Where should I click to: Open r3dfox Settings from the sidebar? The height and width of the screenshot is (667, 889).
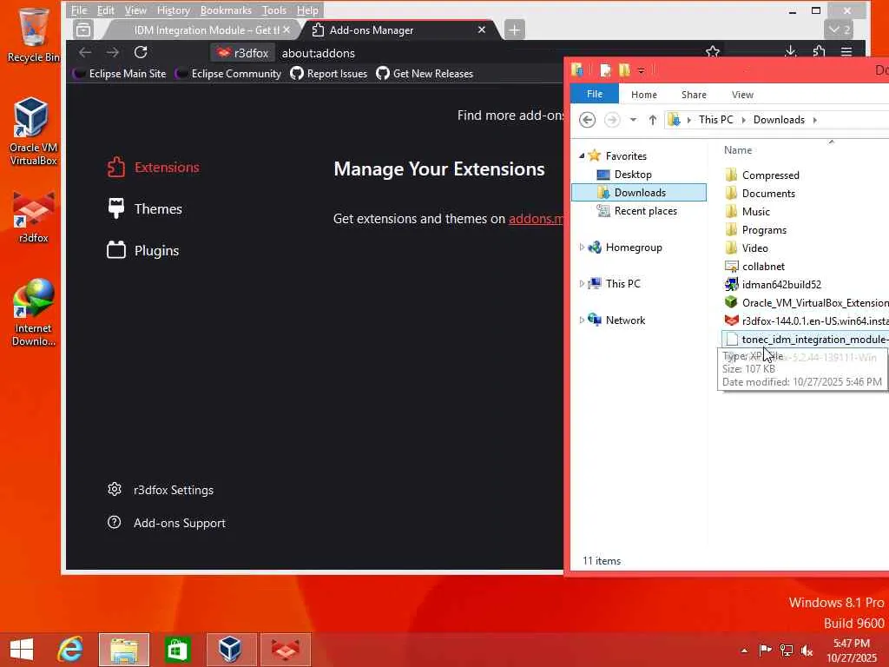(161, 490)
